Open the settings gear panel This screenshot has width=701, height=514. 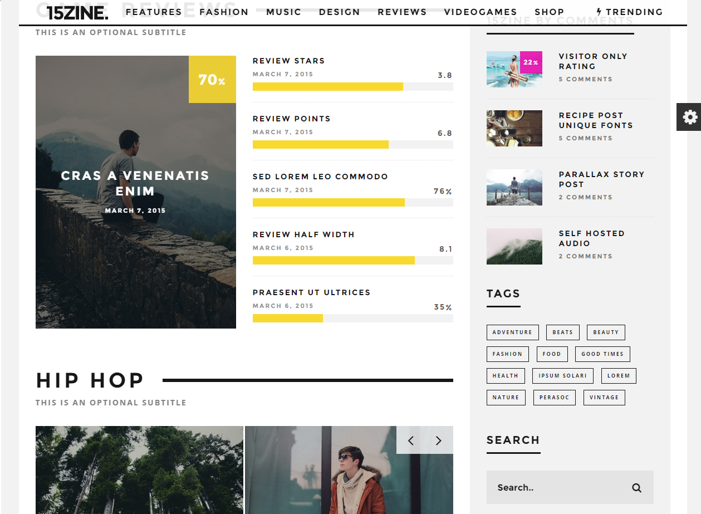[689, 117]
